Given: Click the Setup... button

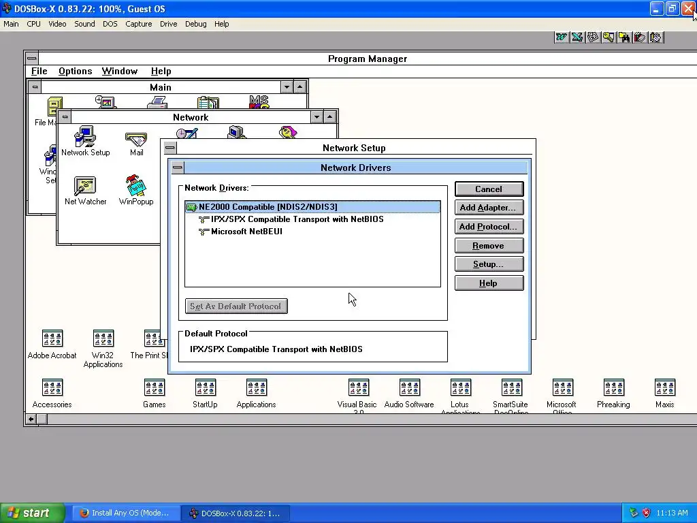Looking at the screenshot, I should pos(489,264).
